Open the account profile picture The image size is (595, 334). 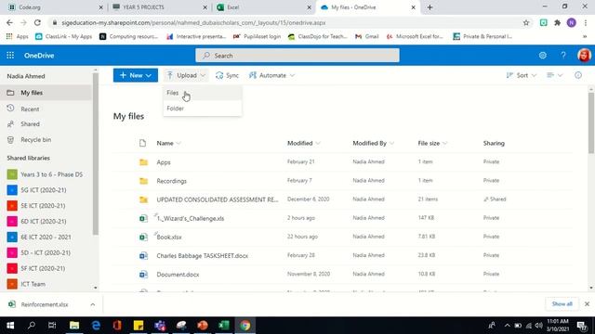click(584, 56)
